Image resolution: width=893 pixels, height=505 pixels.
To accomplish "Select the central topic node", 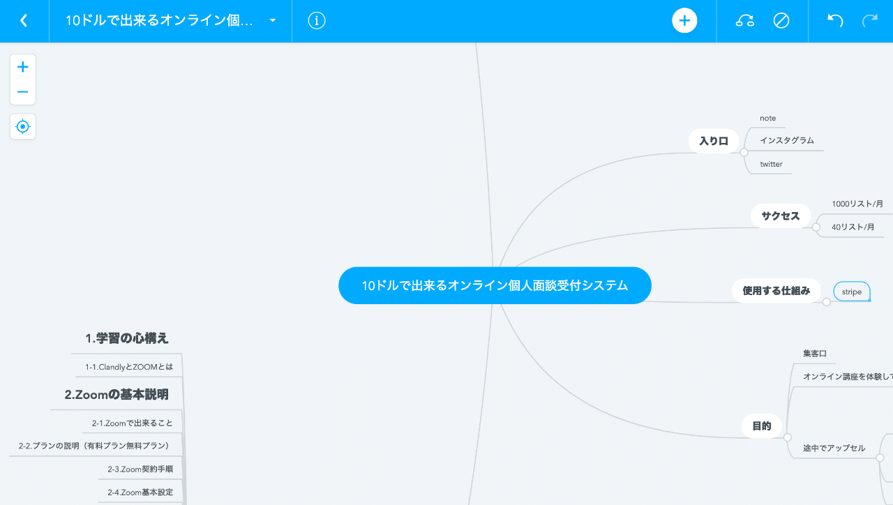I will pyautogui.click(x=495, y=285).
